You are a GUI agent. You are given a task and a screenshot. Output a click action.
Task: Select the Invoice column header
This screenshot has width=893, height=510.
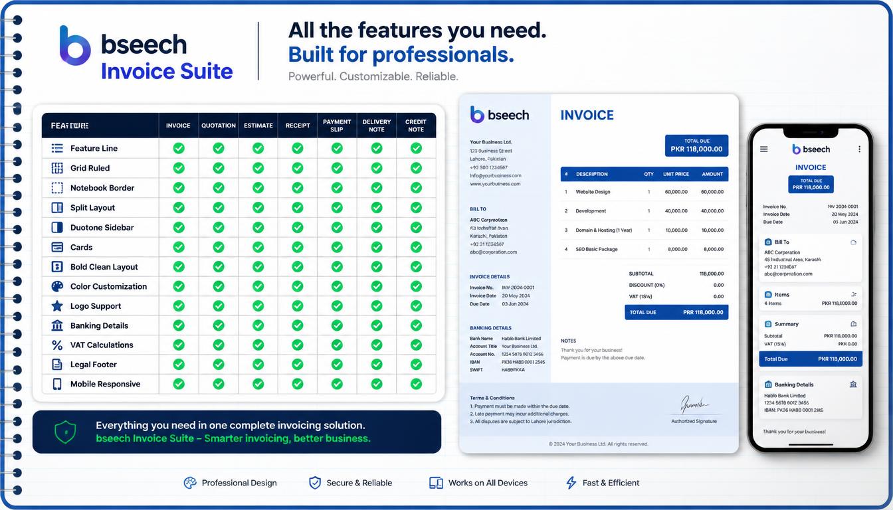(x=178, y=126)
